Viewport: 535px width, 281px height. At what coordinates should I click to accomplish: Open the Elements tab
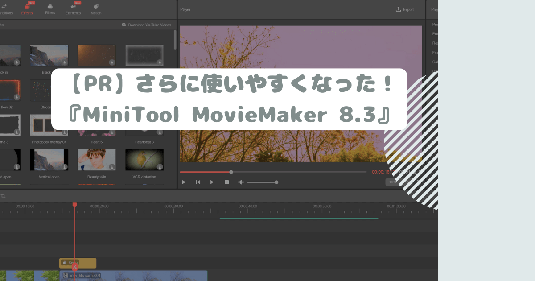73,9
